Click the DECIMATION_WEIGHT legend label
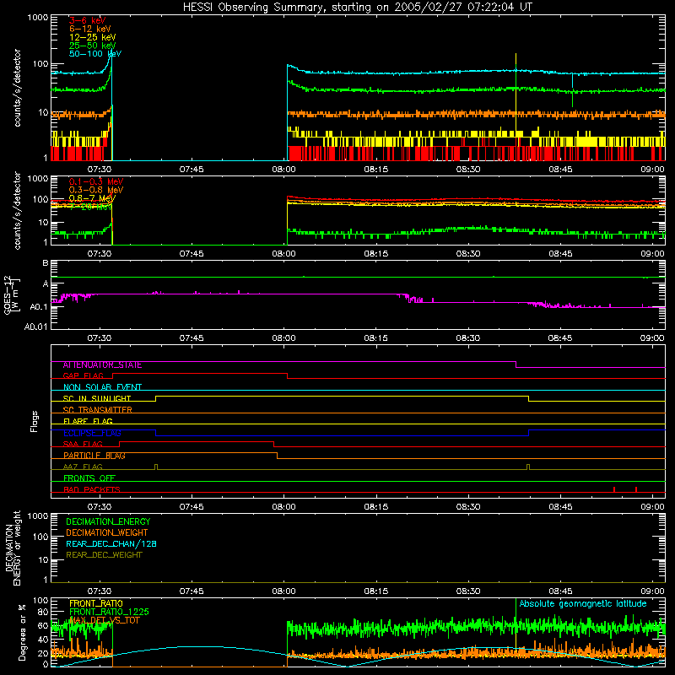675x675 pixels. coord(107,532)
